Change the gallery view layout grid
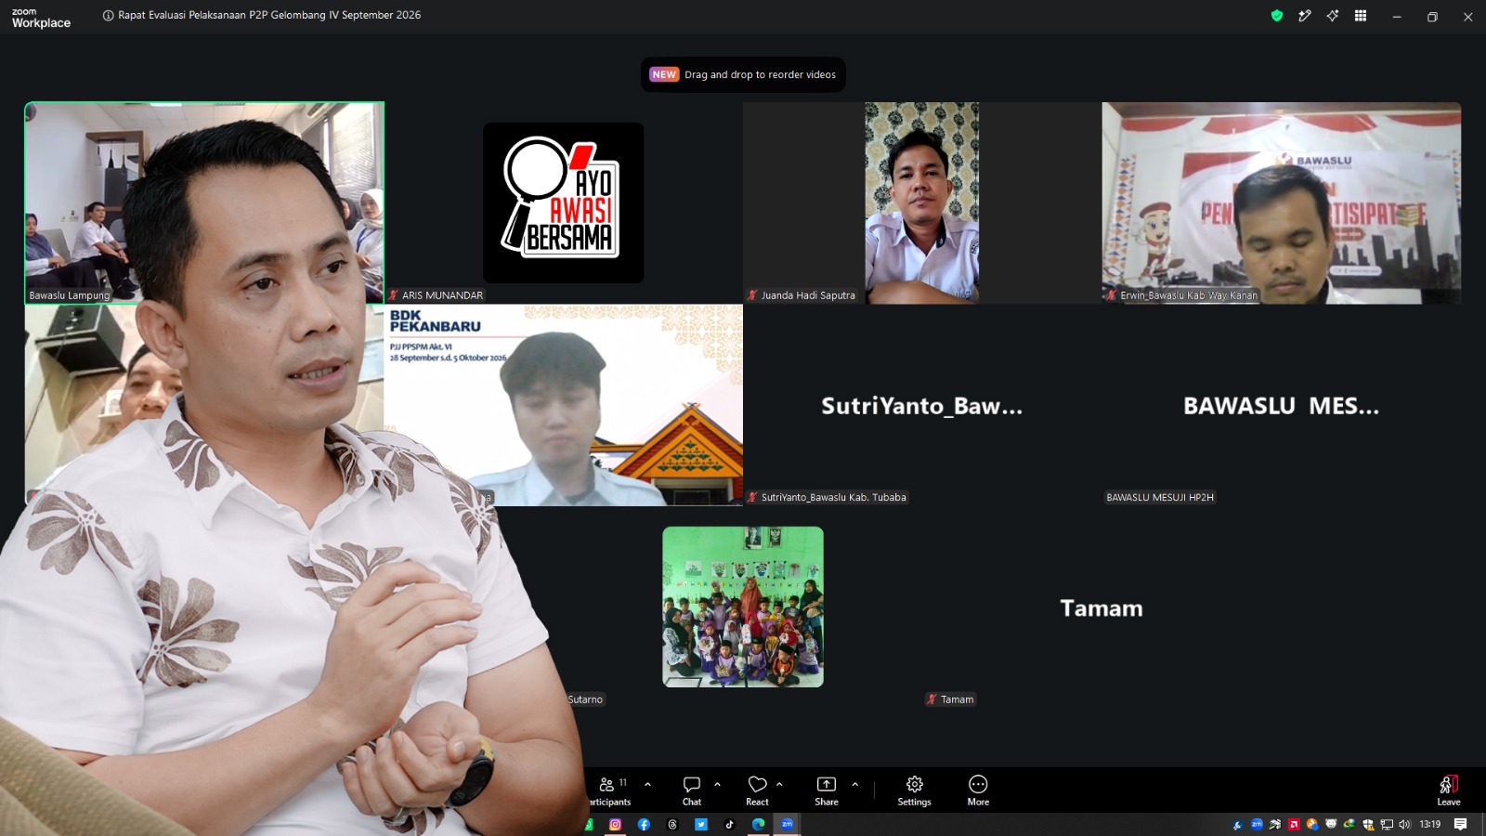Viewport: 1486px width, 836px height. (x=1361, y=16)
